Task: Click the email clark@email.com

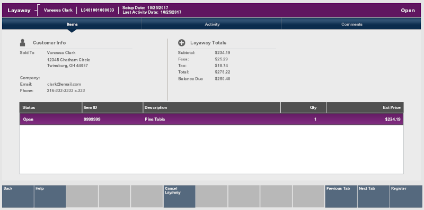Action: point(64,84)
